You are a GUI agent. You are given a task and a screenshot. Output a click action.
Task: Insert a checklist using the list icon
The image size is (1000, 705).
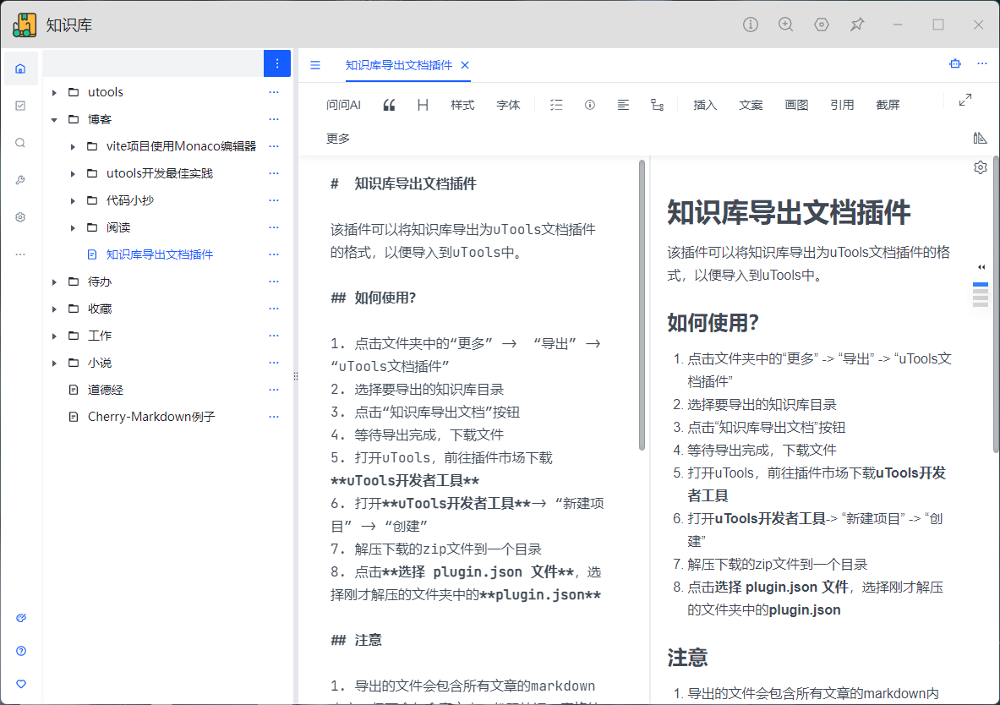556,105
